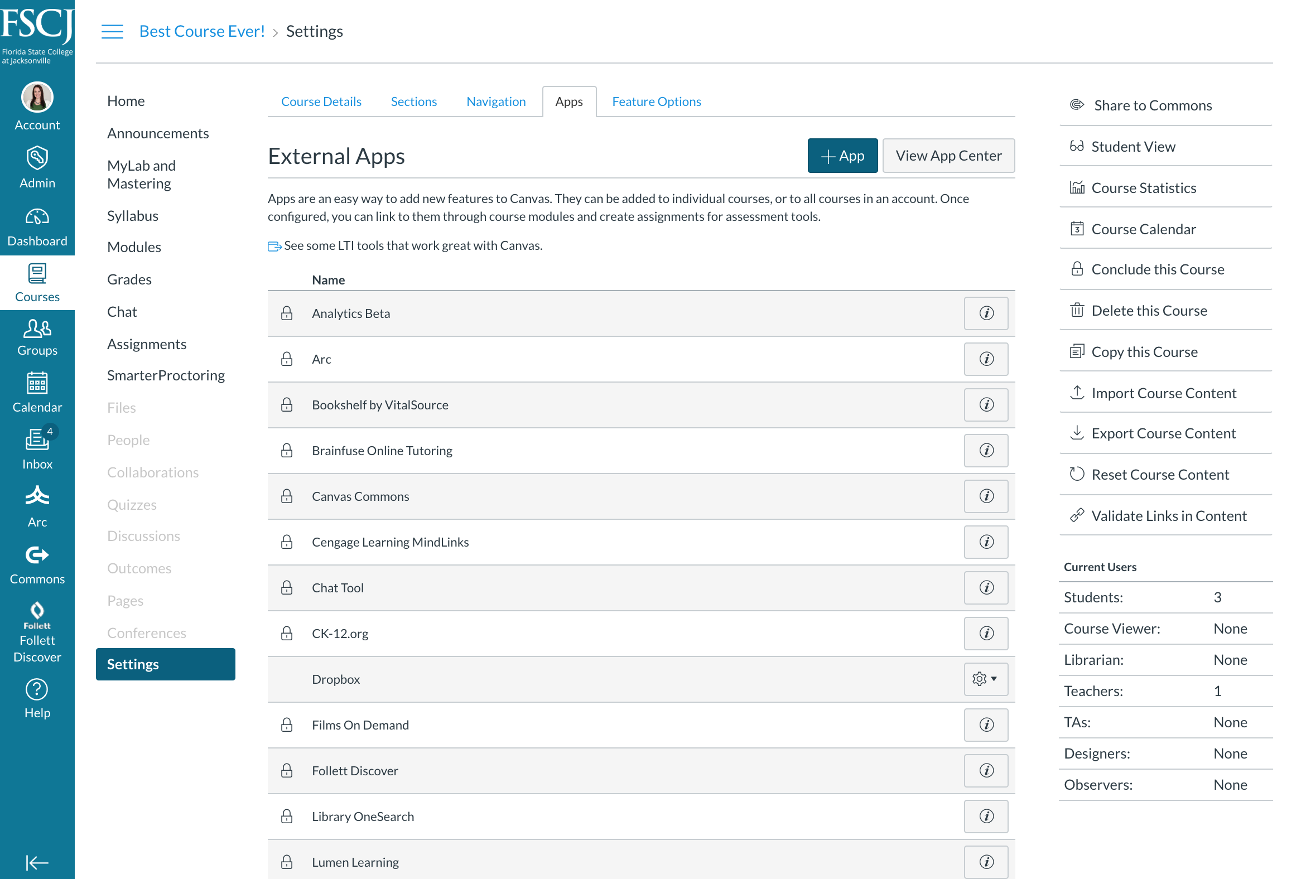1306x879 pixels.
Task: Show info for Follett Discover app
Action: 986,771
